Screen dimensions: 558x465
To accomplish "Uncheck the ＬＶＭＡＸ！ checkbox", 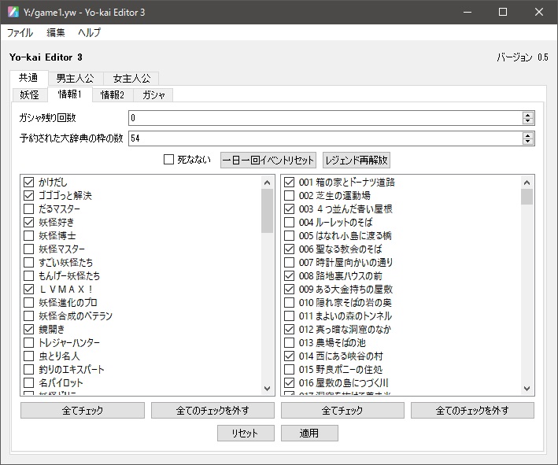I will pos(29,290).
